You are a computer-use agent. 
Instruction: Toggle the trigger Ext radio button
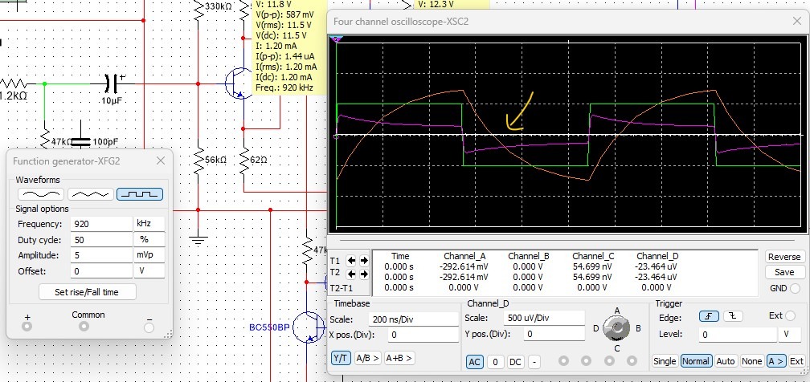[791, 315]
